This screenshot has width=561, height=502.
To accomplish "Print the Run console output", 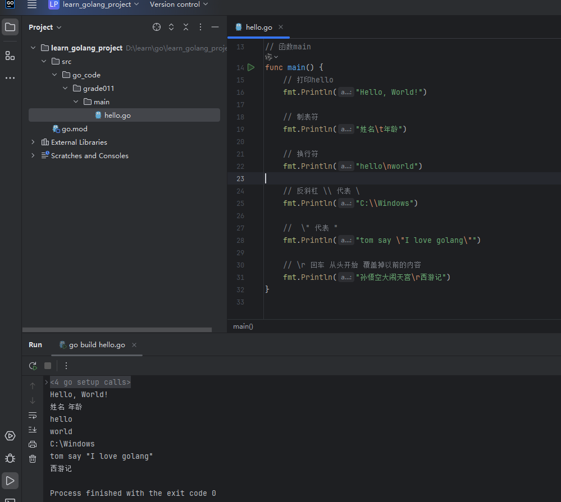I will 33,444.
